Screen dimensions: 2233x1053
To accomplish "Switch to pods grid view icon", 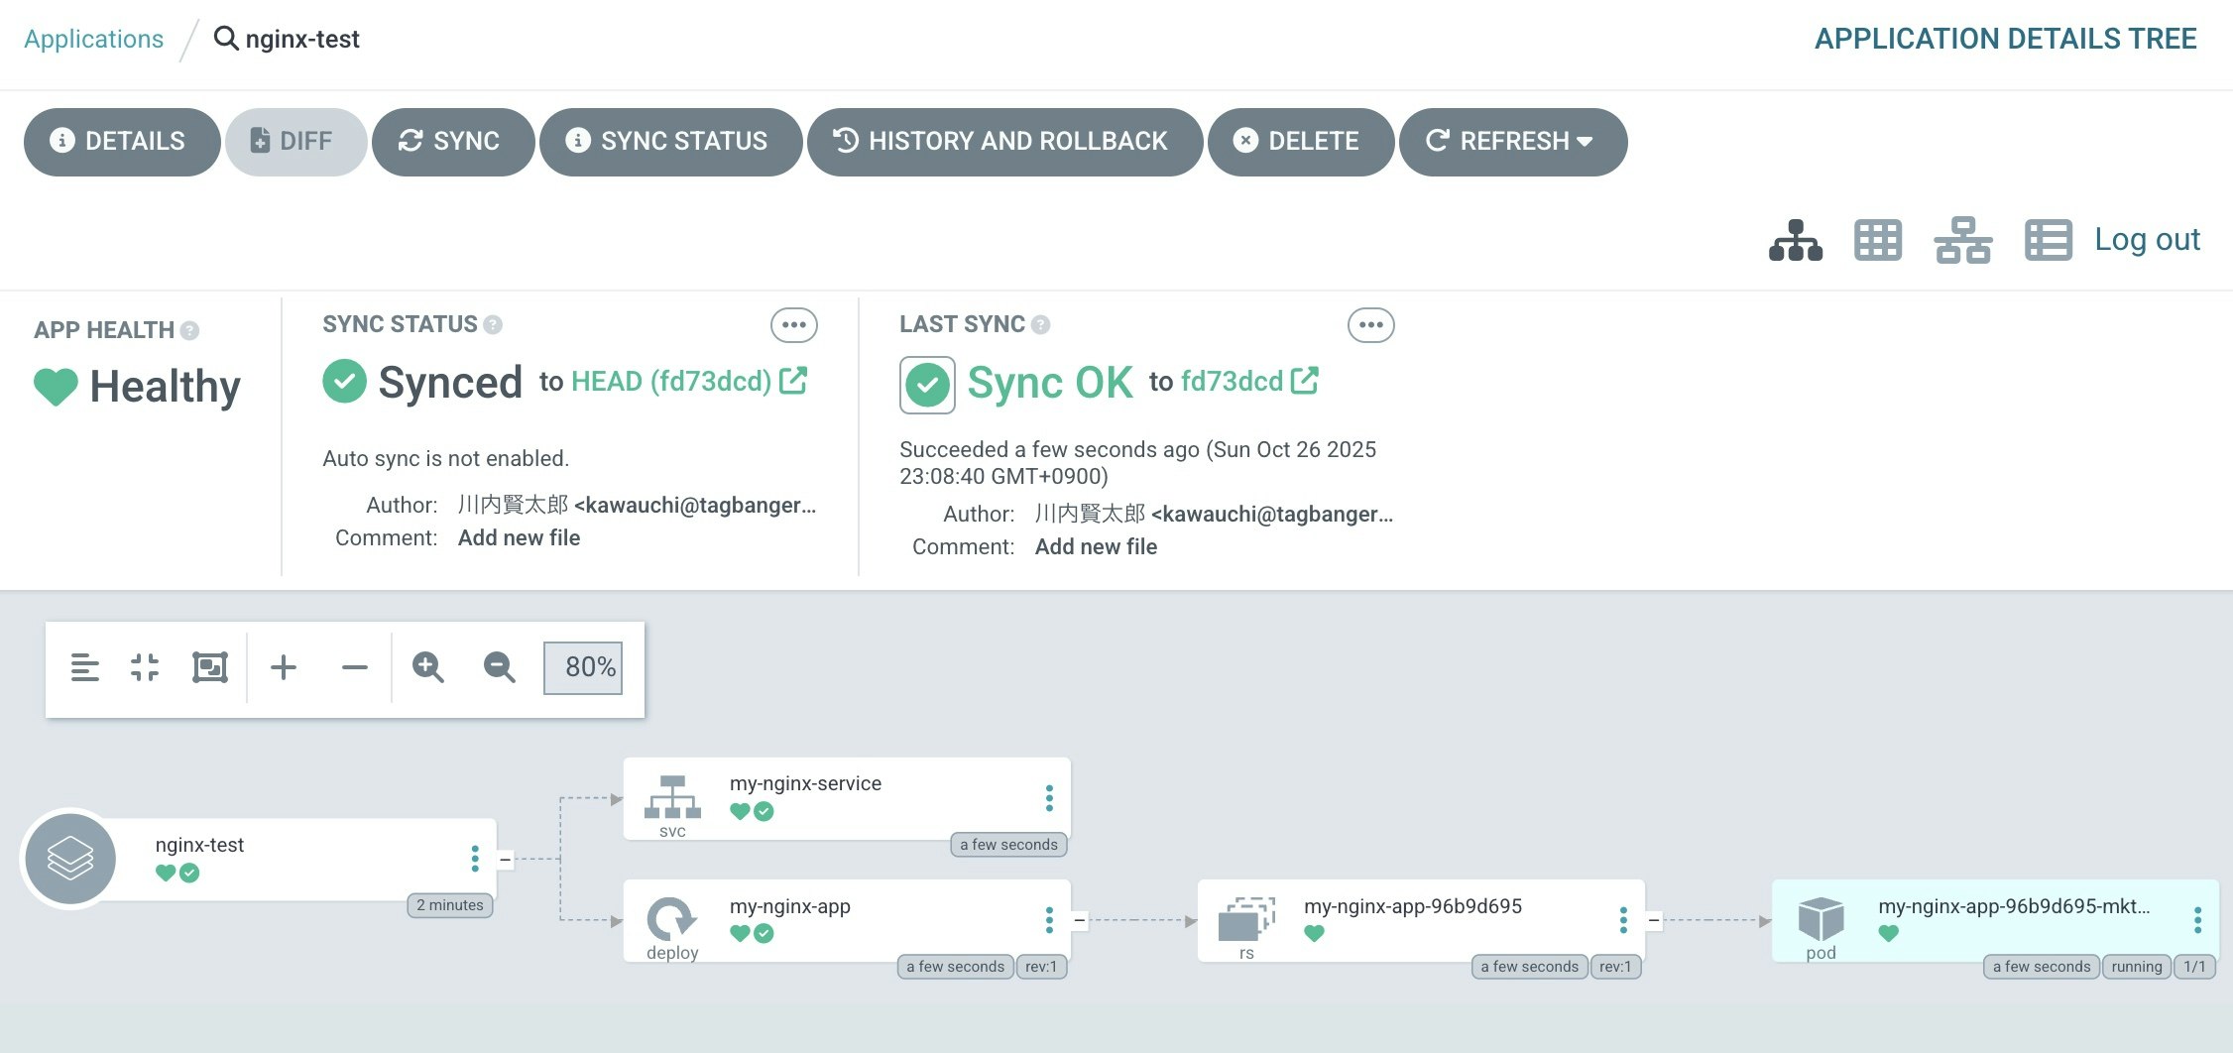I will pyautogui.click(x=1878, y=240).
